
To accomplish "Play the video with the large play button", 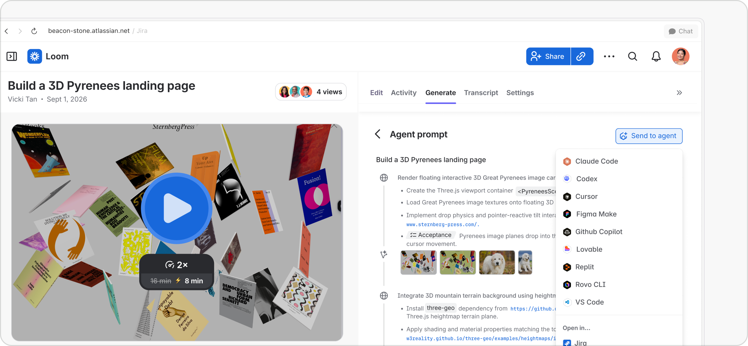I will coord(177,208).
